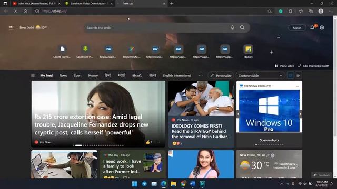Viewport: 337px width, 189px height.
Task: Select the News feed tab
Action: [63, 76]
